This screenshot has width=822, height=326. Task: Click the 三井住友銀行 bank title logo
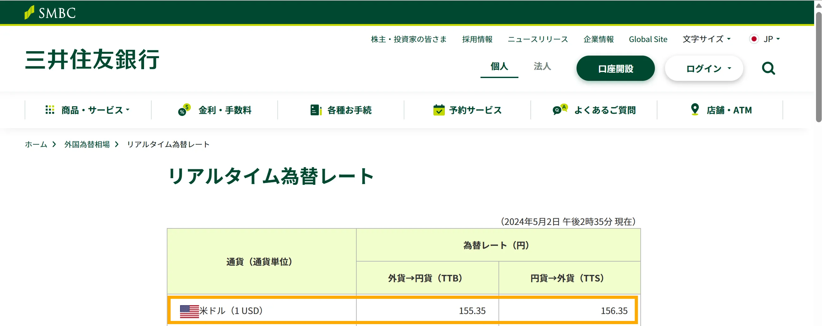coord(92,60)
